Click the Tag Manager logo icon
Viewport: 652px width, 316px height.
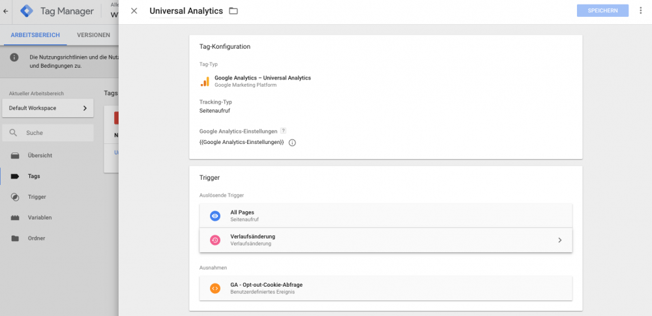tap(27, 11)
